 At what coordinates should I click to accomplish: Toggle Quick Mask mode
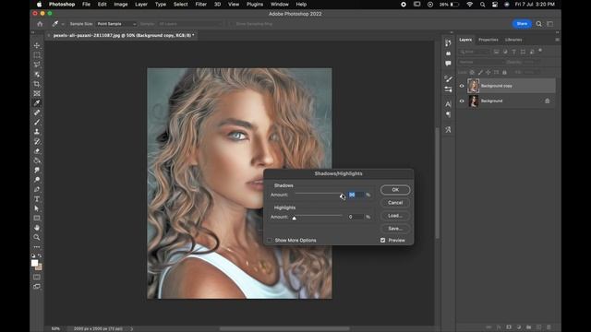tap(37, 277)
